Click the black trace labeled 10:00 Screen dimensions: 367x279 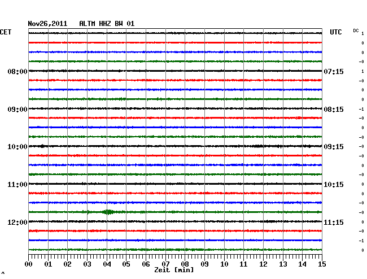coord(175,146)
